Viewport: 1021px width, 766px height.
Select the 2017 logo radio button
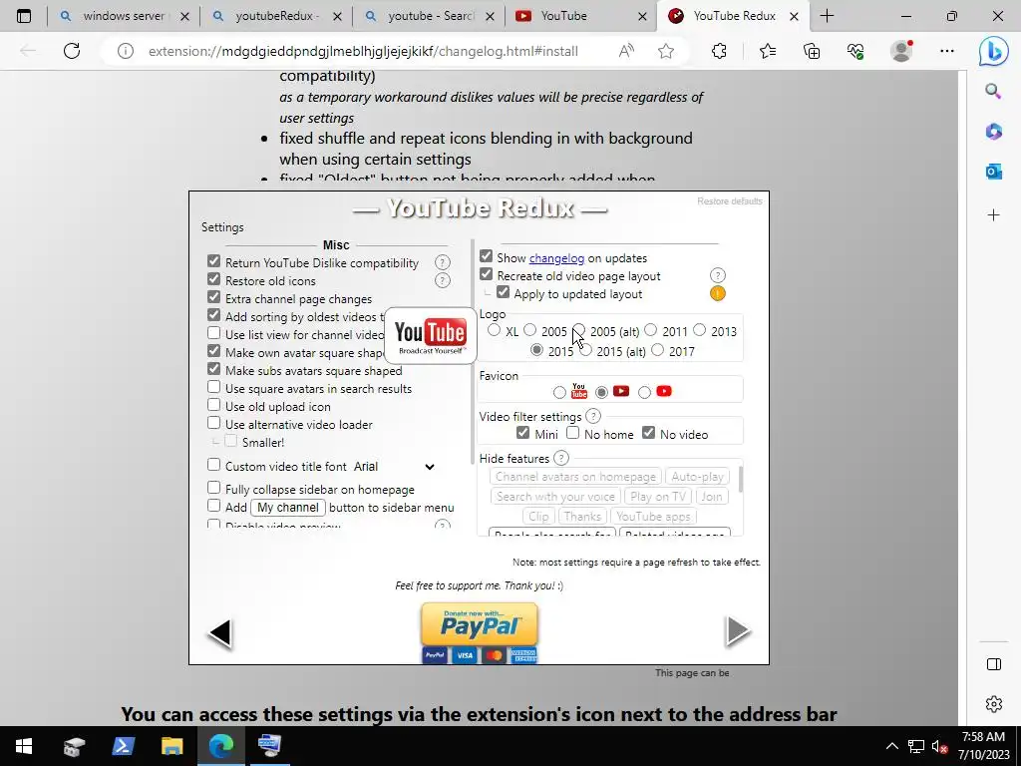point(658,350)
